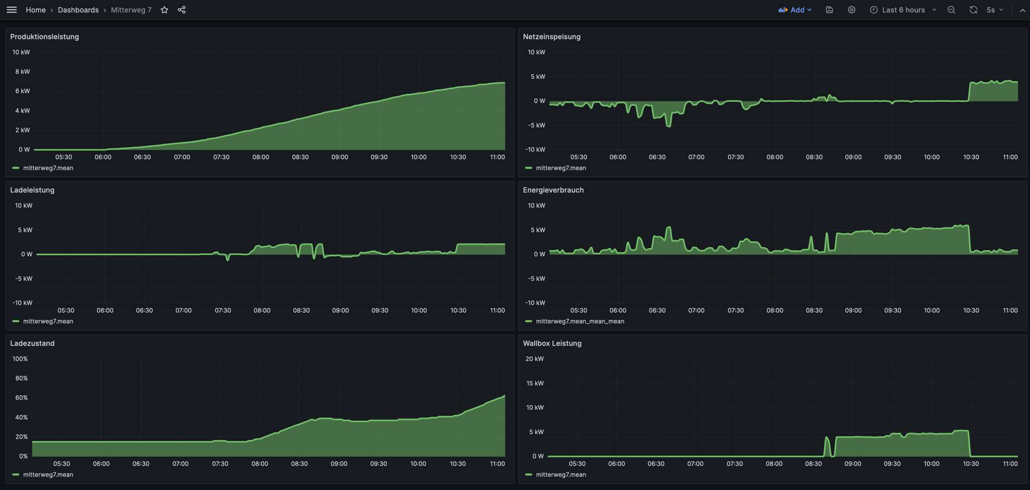The image size is (1030, 490).
Task: Toggle mitterweg7.mean series in Netzeinspeisung legend
Action: pyautogui.click(x=561, y=168)
